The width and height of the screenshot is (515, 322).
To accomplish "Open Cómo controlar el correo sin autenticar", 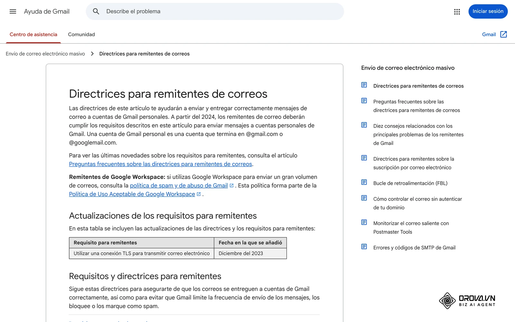I will pos(417,203).
